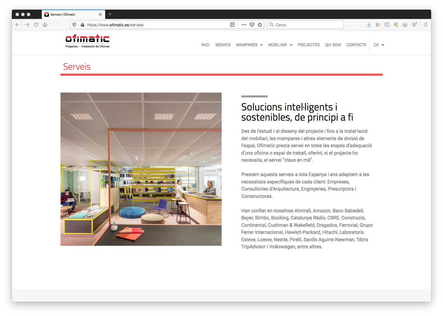Expand the MOBILIARI navigation dropdown
This screenshot has width=443, height=316.
(280, 45)
